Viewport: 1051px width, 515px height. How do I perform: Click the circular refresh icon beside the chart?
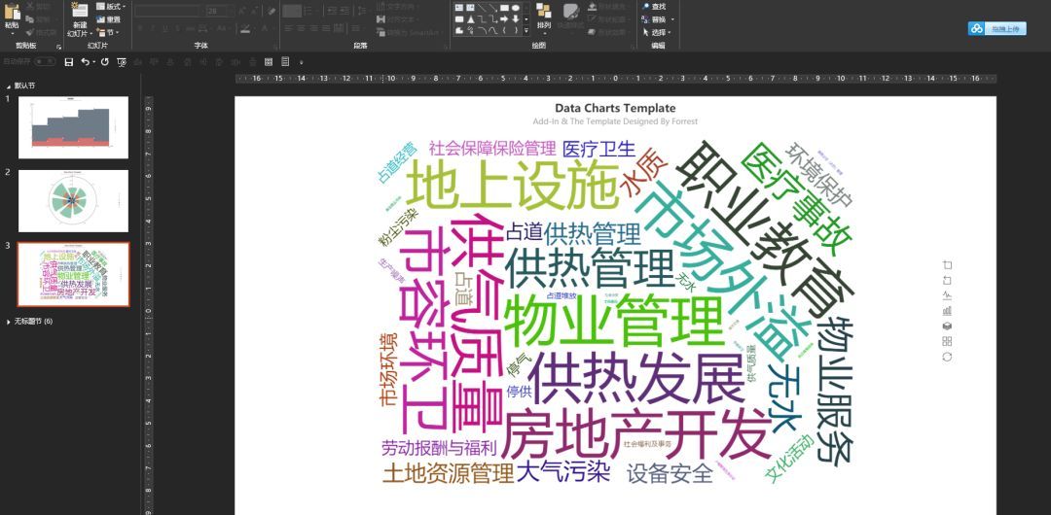pos(947,357)
